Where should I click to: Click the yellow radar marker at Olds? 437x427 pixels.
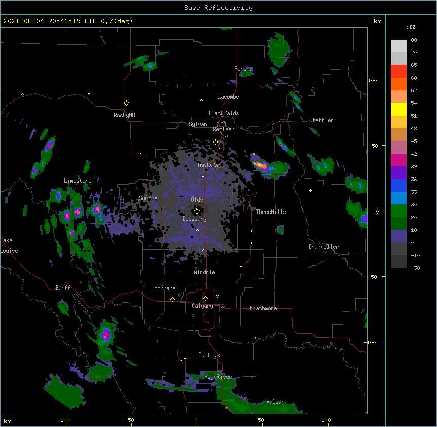tap(197, 211)
